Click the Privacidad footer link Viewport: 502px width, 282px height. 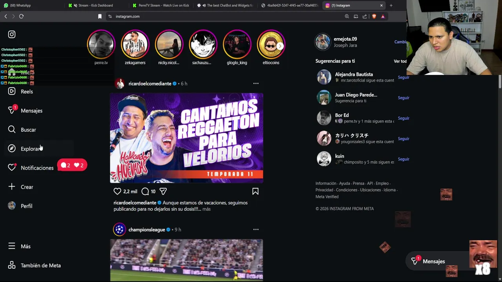point(325,190)
